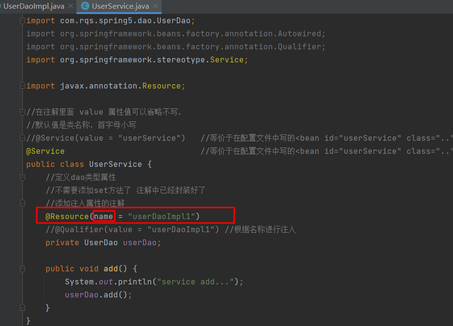Image resolution: width=453 pixels, height=326 pixels.
Task: Click the public keyword before class
Action: (x=41, y=164)
